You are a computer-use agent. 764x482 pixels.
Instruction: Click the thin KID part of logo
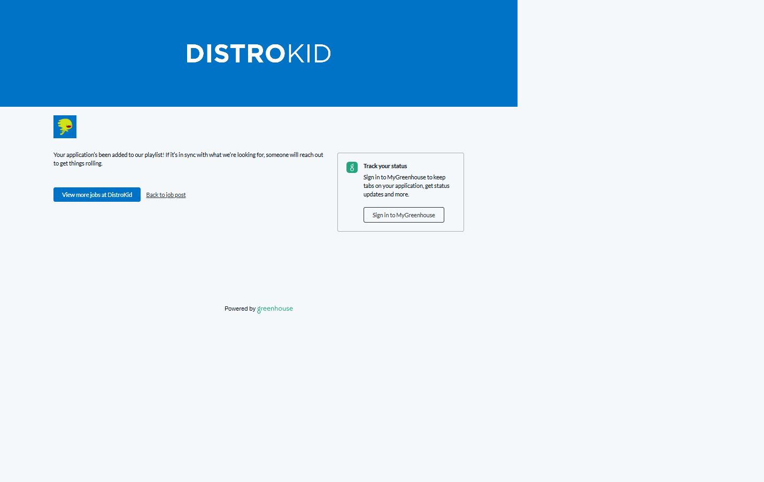[x=310, y=53]
